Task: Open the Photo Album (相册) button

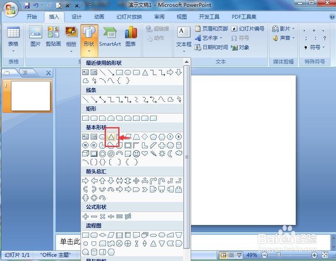Action: [x=71, y=39]
